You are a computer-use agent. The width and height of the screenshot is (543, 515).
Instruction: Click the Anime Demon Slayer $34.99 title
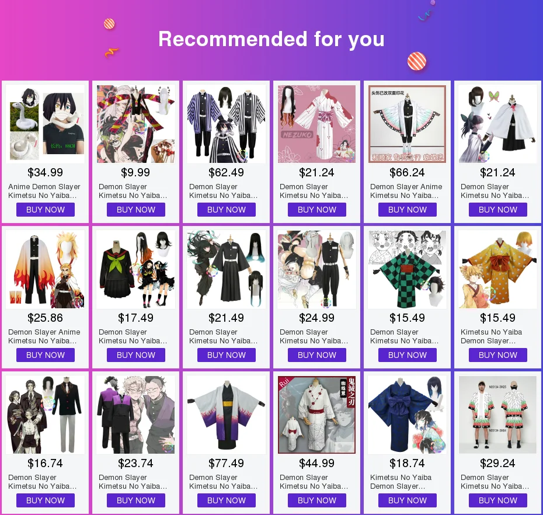tap(44, 191)
